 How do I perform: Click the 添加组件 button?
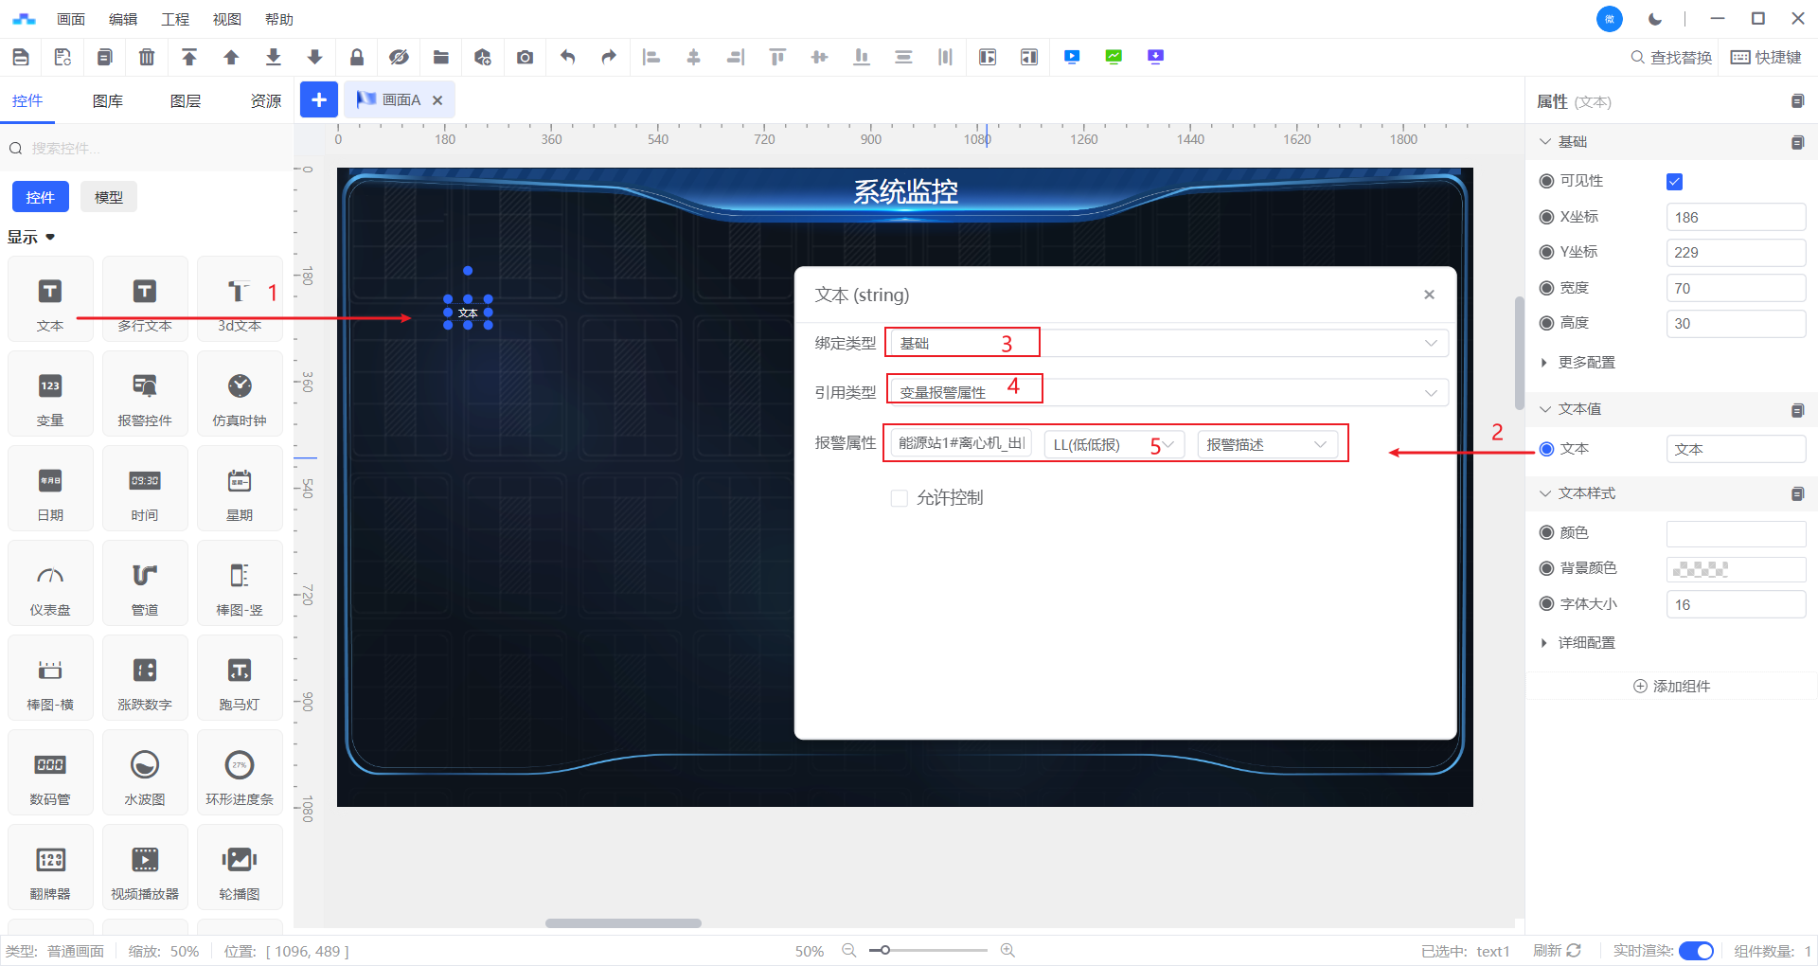click(1672, 687)
